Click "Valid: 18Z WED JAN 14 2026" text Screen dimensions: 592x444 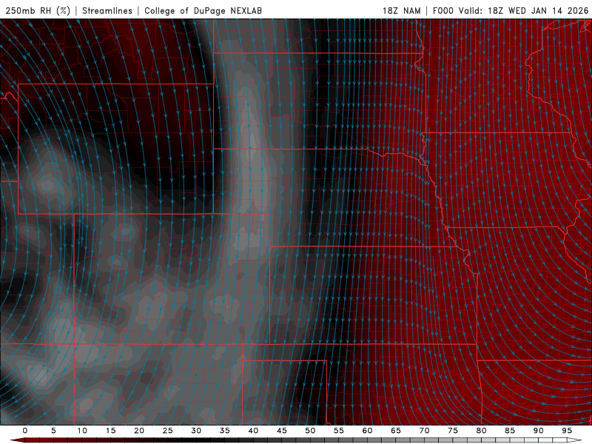523,10
